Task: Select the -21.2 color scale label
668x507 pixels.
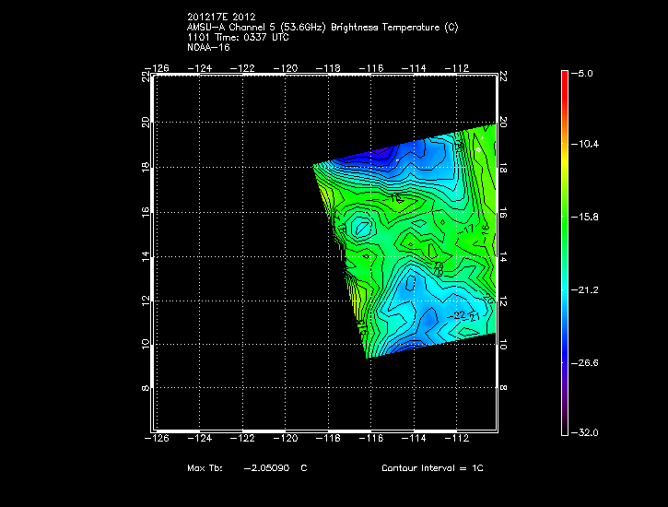Action: [x=587, y=289]
